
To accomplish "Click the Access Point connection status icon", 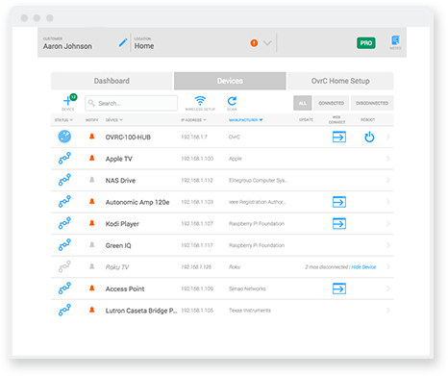I will coord(64,288).
